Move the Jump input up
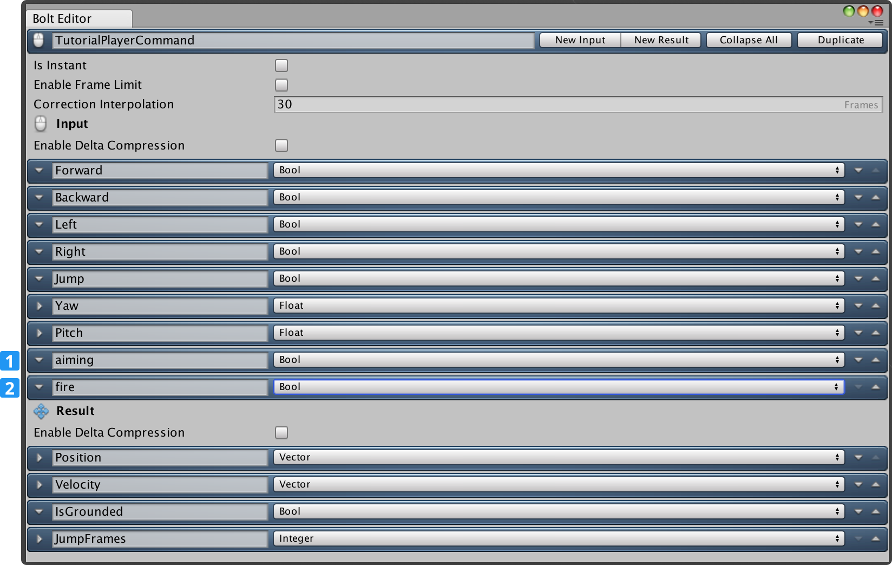The image size is (892, 565). [x=876, y=278]
